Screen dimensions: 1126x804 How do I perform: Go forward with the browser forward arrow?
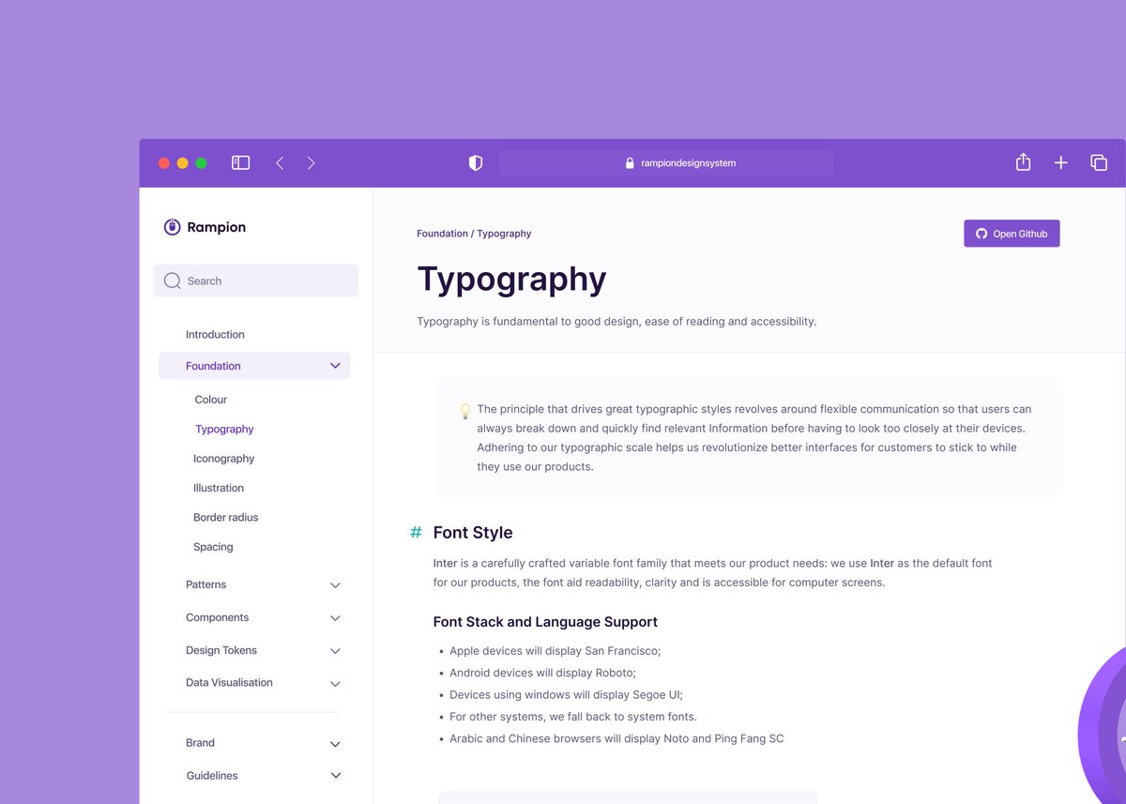coord(311,162)
